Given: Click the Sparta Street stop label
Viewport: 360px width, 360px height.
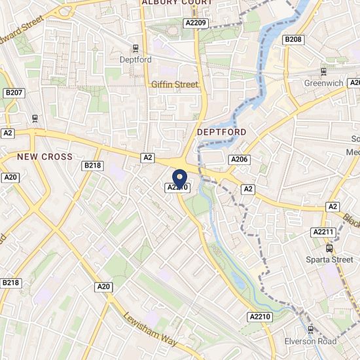Looking at the screenshot, I should click(329, 260).
